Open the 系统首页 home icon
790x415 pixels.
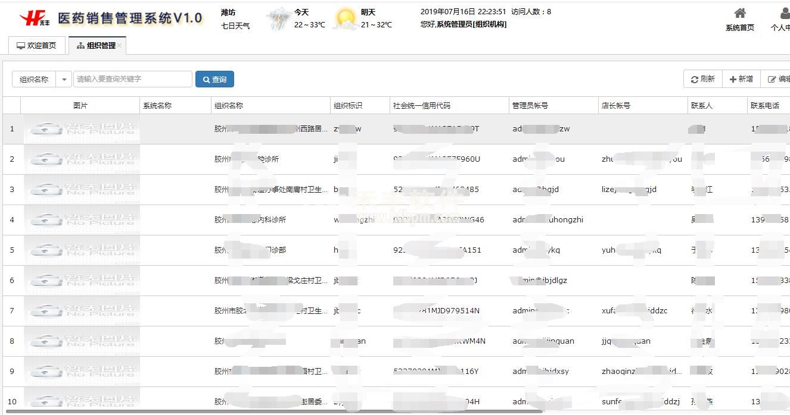pyautogui.click(x=739, y=14)
